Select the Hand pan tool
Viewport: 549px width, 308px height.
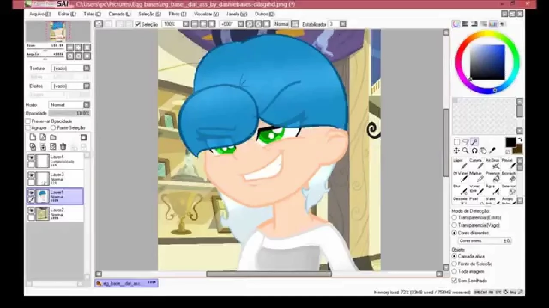483,151
